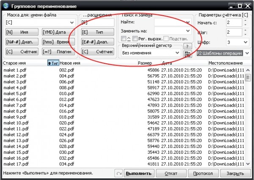Image resolution: width=254 pixels, height=180 pixels.
Task: Click the reload results arrow icon
Action: coord(119,173)
